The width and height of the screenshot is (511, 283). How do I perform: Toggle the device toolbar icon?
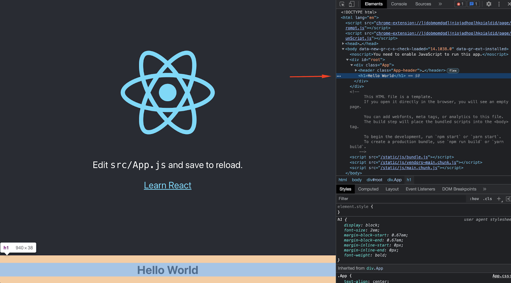tap(351, 4)
